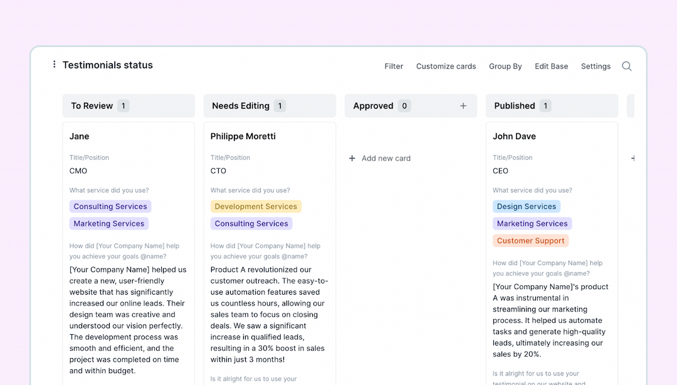Click Edit Base in the top bar

pos(551,66)
